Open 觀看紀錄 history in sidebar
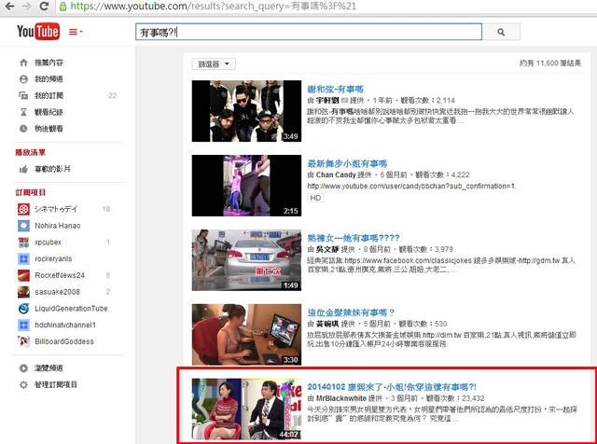Viewport: 597px width, 444px height. [49, 111]
